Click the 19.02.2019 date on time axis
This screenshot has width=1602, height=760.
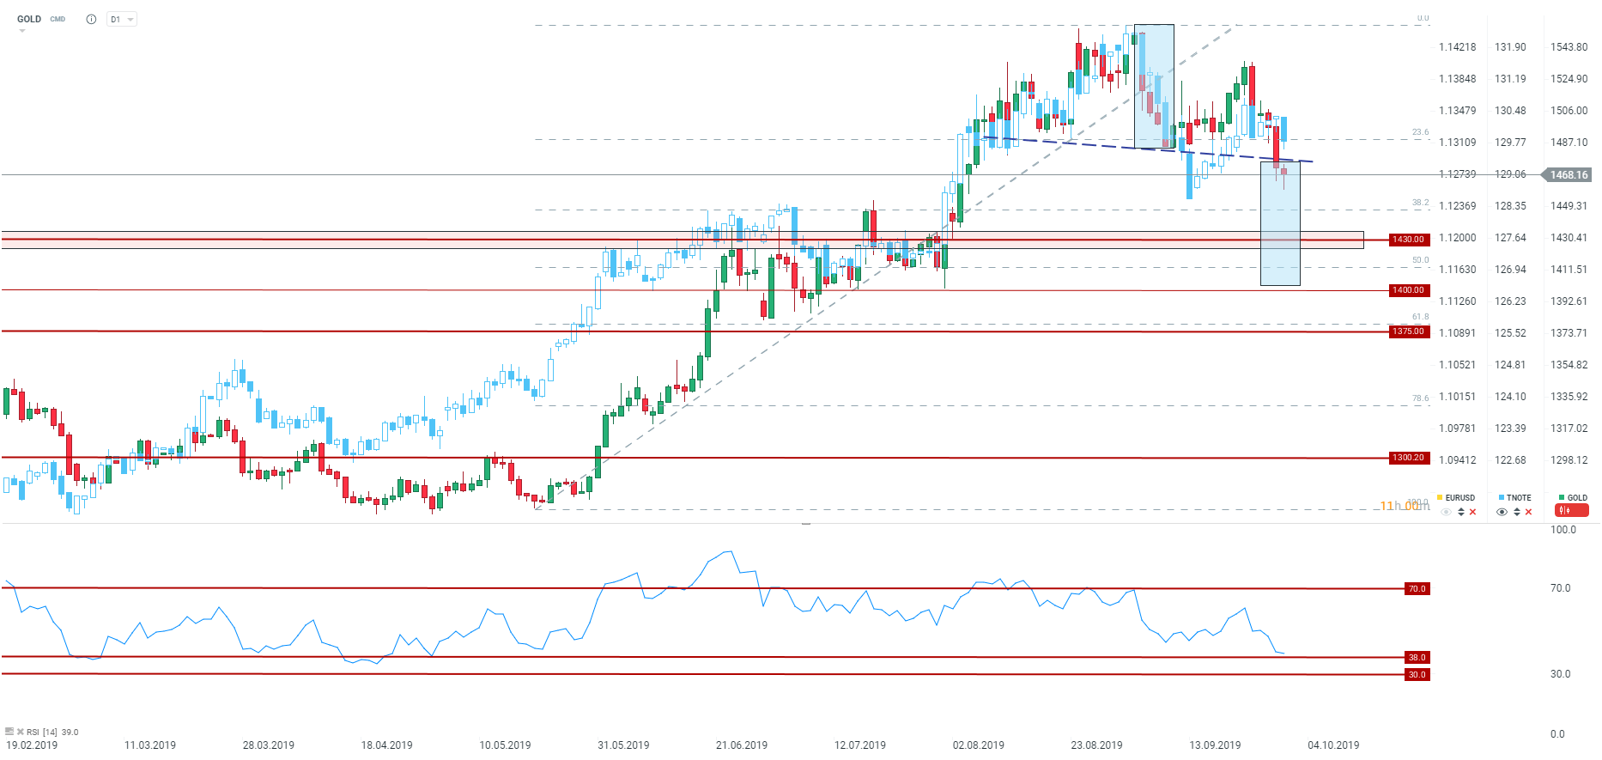[x=32, y=745]
